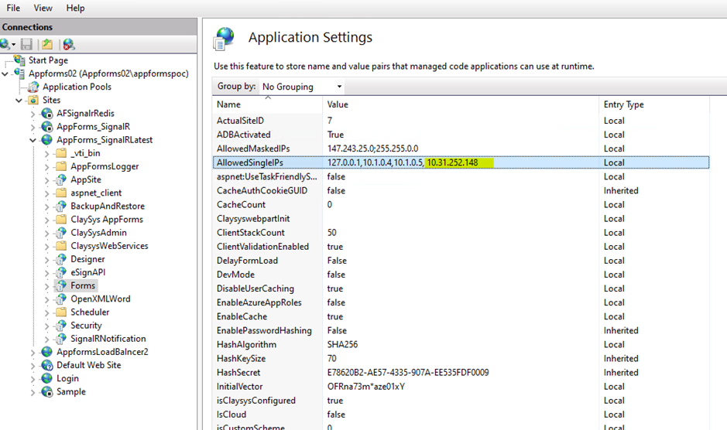Viewport: 727px width, 430px height.
Task: Open the View menu
Action: pyautogui.click(x=43, y=8)
